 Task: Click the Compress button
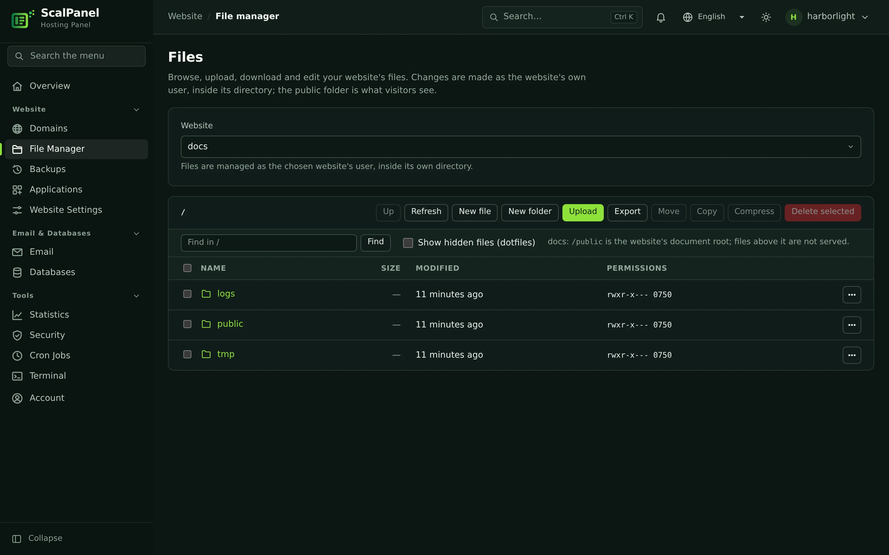754,212
